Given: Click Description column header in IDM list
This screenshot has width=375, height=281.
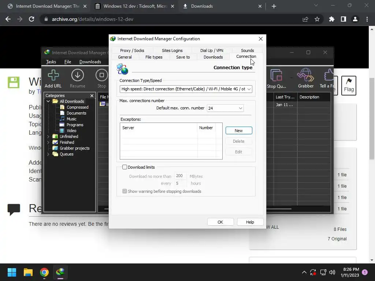Looking at the screenshot, I should coord(314,97).
